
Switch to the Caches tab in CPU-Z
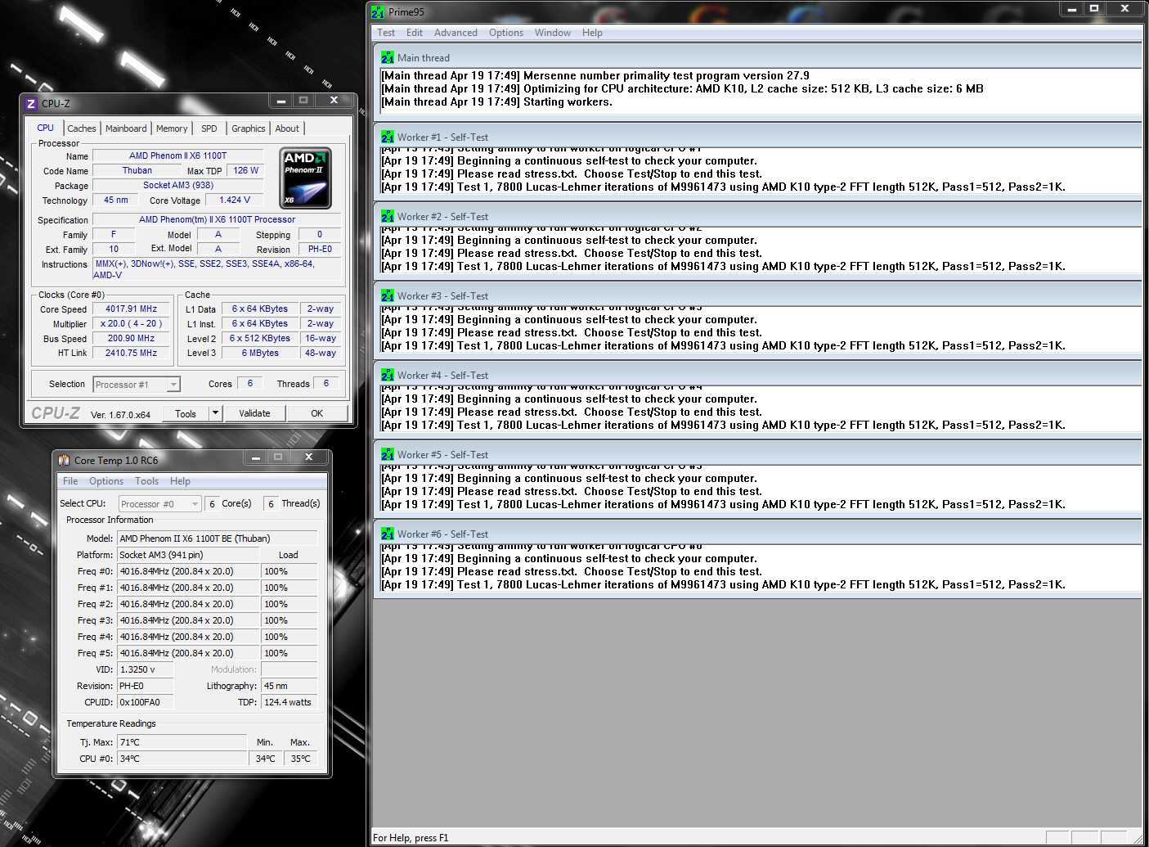click(x=82, y=128)
